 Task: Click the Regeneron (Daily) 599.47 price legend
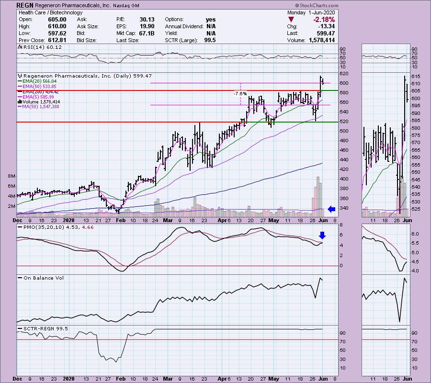coord(88,76)
